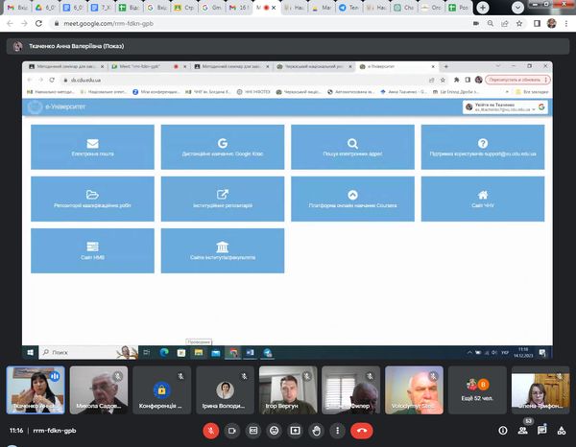Expand the 'Ещё 52 чел.' participants tile
This screenshot has height=447, width=576.
(477, 390)
